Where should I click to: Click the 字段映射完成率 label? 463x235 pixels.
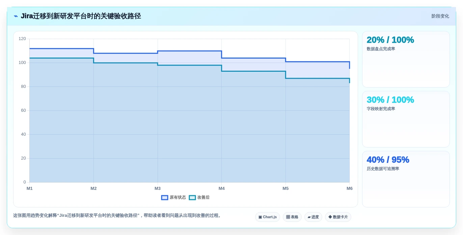point(381,109)
